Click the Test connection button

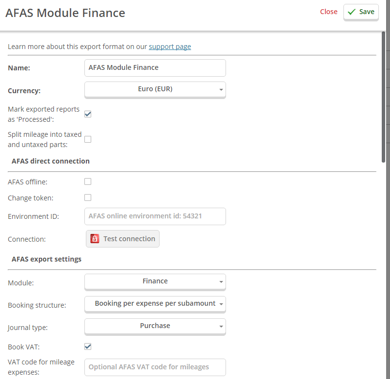[x=123, y=239]
